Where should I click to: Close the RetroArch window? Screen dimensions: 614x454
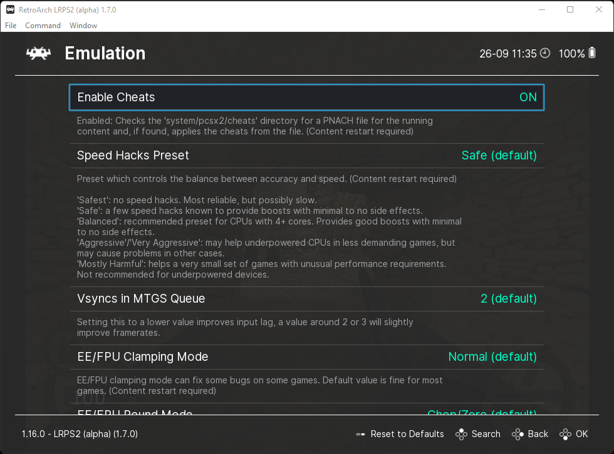coord(599,10)
